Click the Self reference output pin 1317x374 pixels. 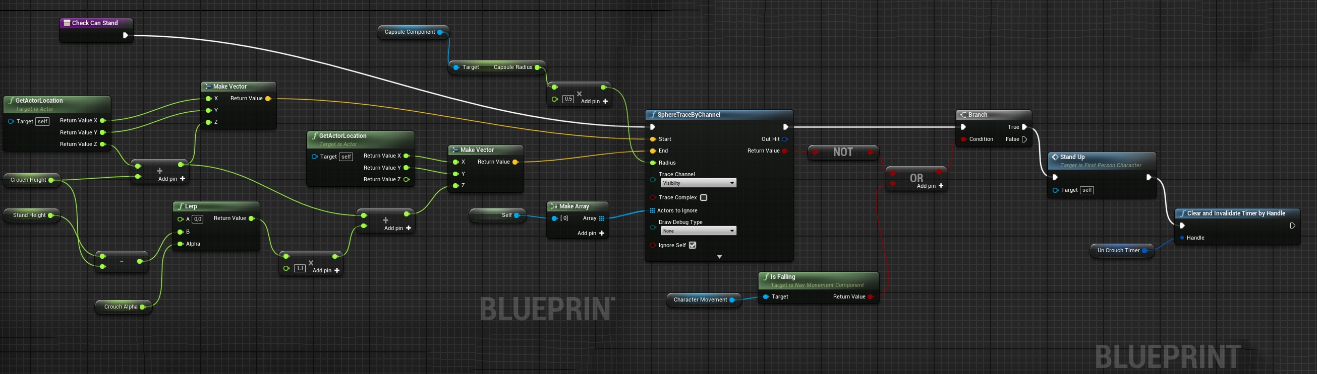517,215
